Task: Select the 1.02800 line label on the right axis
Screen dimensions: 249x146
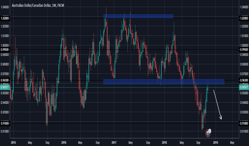Action: coord(244,18)
